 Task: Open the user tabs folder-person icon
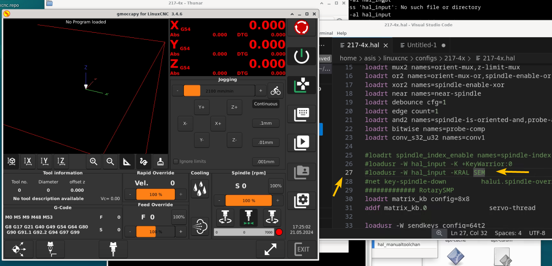click(301, 172)
